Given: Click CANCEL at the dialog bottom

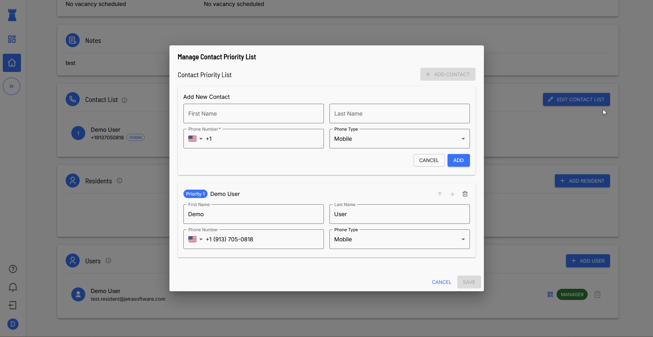Looking at the screenshot, I should (x=441, y=282).
